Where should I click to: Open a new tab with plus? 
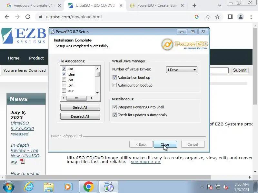pyautogui.click(x=194, y=5)
